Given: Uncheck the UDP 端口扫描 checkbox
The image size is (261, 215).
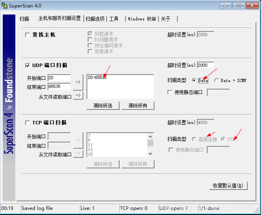Looking at the screenshot, I should click(28, 66).
